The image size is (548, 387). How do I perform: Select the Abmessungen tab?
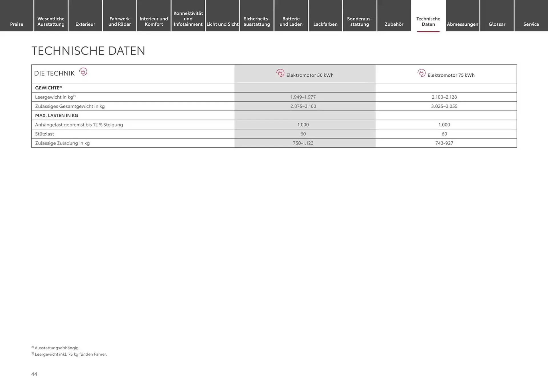462,24
